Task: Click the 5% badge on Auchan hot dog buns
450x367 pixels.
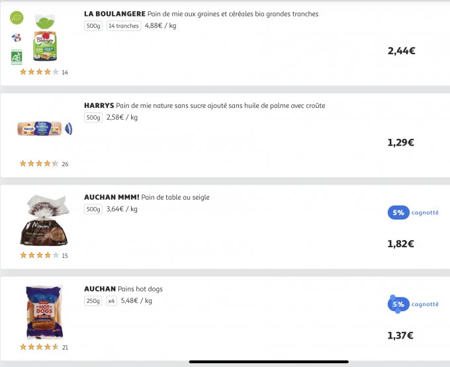Action: coord(398,304)
